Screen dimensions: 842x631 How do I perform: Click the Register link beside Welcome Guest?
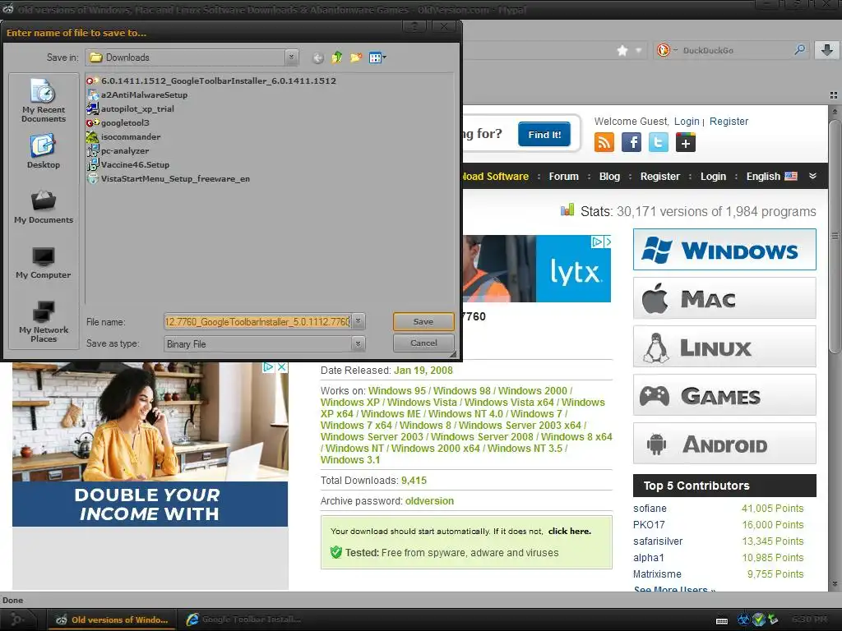pyautogui.click(x=729, y=122)
